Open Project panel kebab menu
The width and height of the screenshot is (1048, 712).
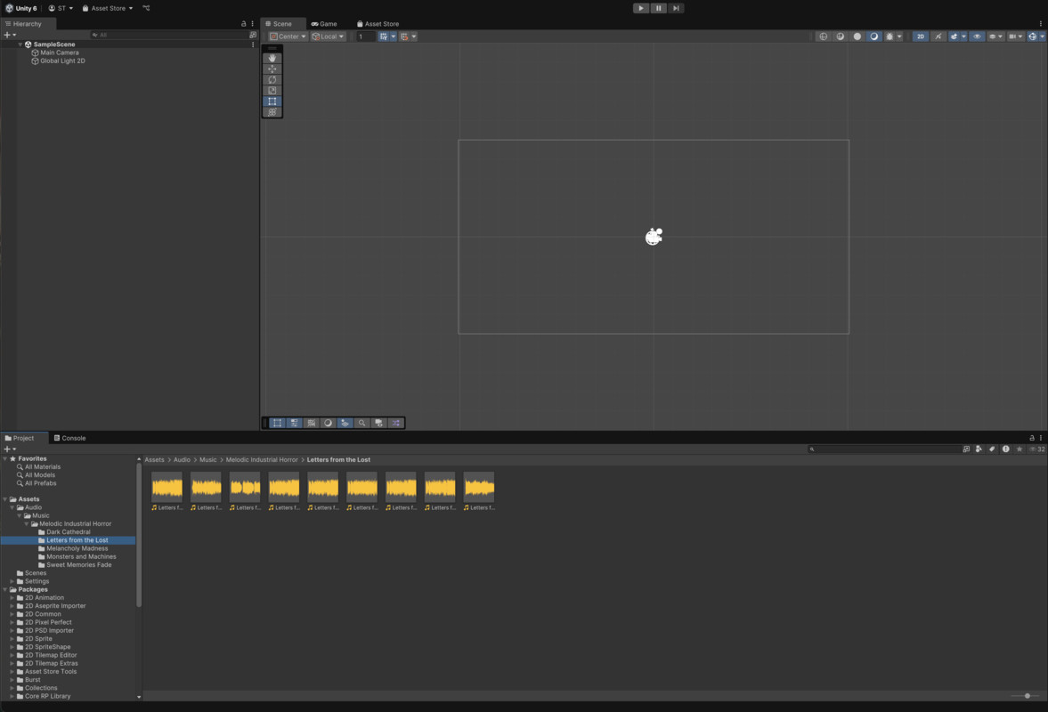(1041, 438)
